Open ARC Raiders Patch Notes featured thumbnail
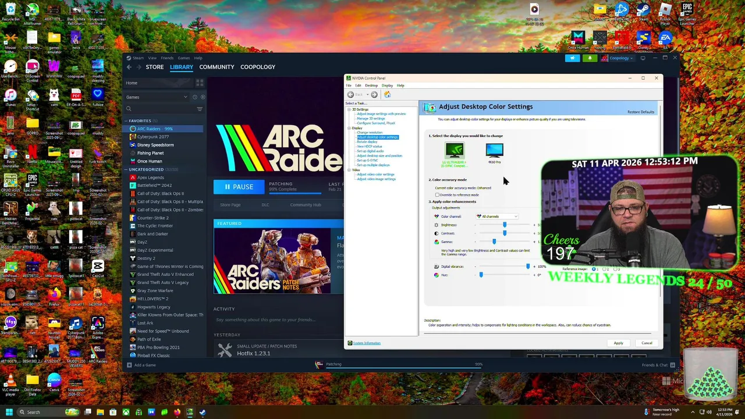The height and width of the screenshot is (419, 745). [x=272, y=260]
